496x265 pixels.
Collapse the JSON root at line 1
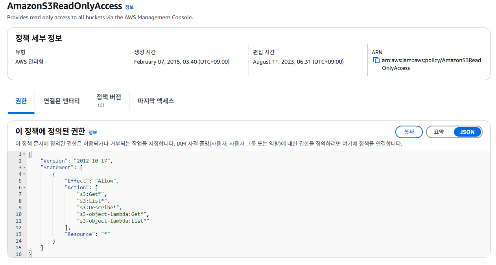click(24, 154)
